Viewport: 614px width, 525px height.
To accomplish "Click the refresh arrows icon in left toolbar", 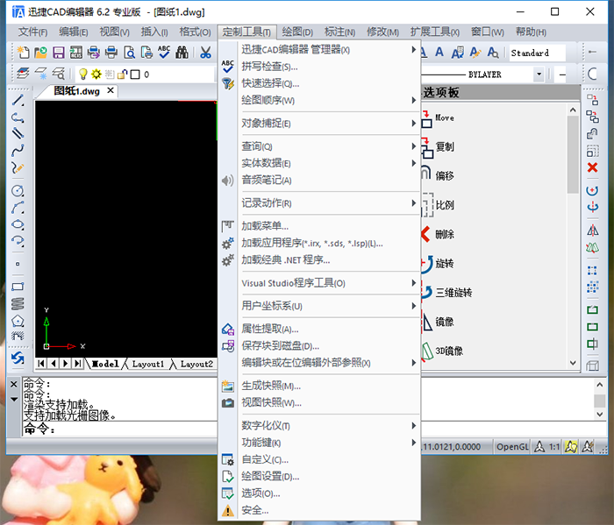I will point(18,358).
